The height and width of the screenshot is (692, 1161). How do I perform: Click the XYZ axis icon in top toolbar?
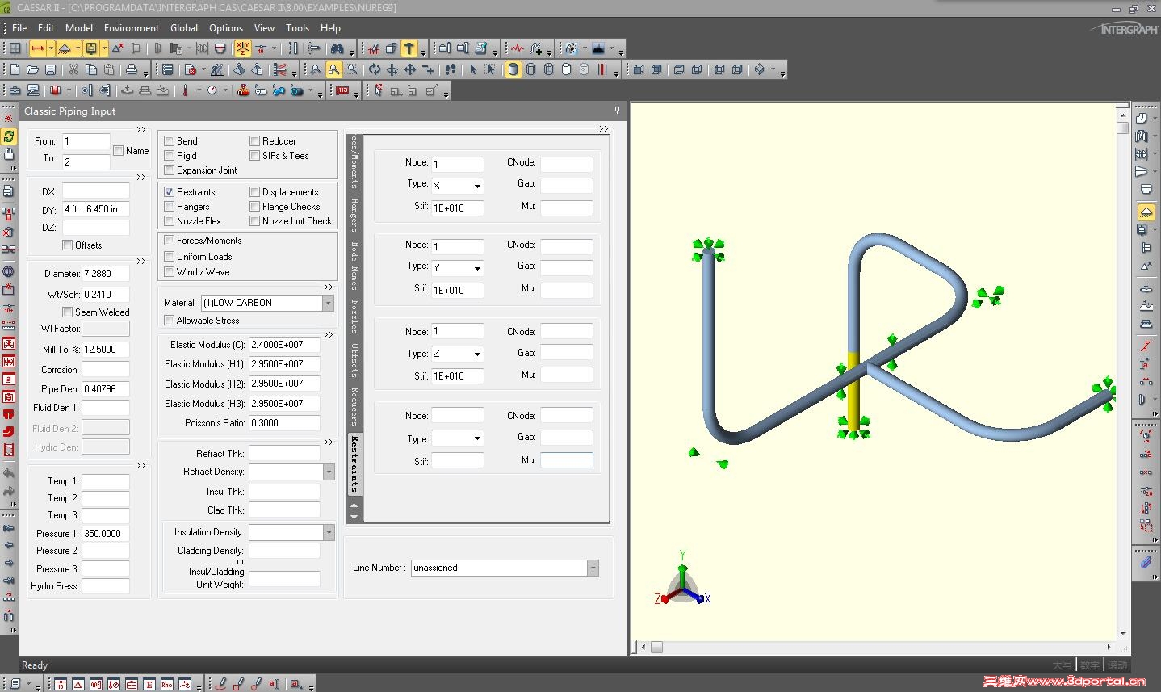242,49
